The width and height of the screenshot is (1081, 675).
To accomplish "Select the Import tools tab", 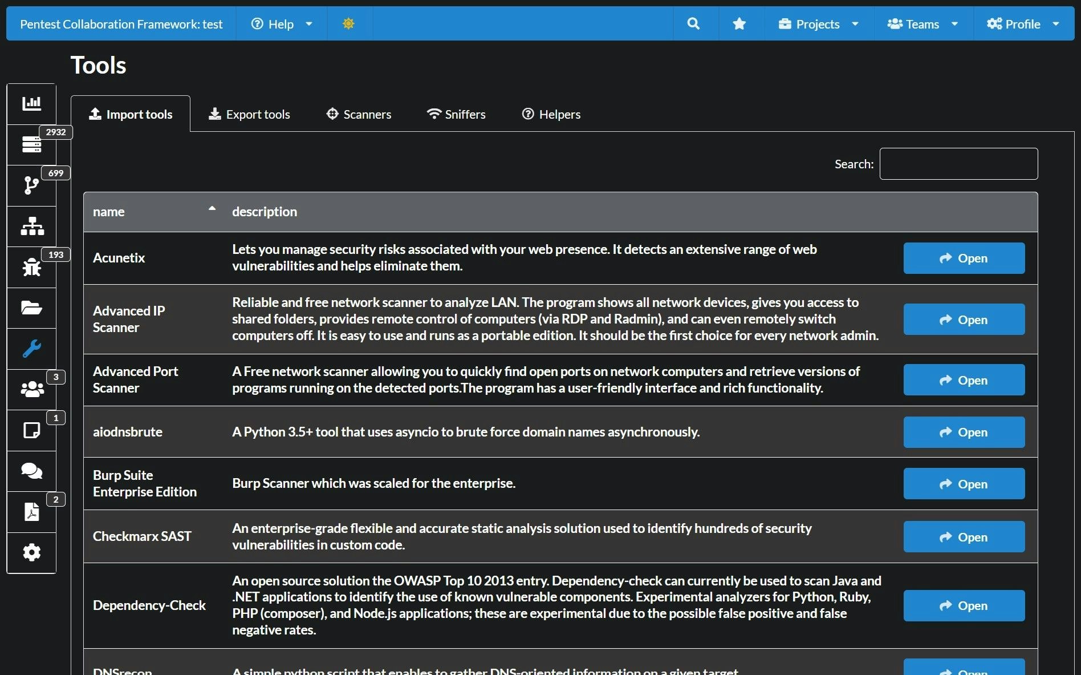I will (x=131, y=114).
